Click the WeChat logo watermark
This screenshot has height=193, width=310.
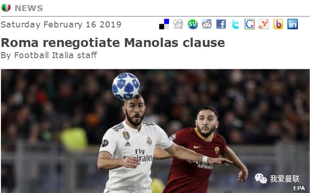261,179
